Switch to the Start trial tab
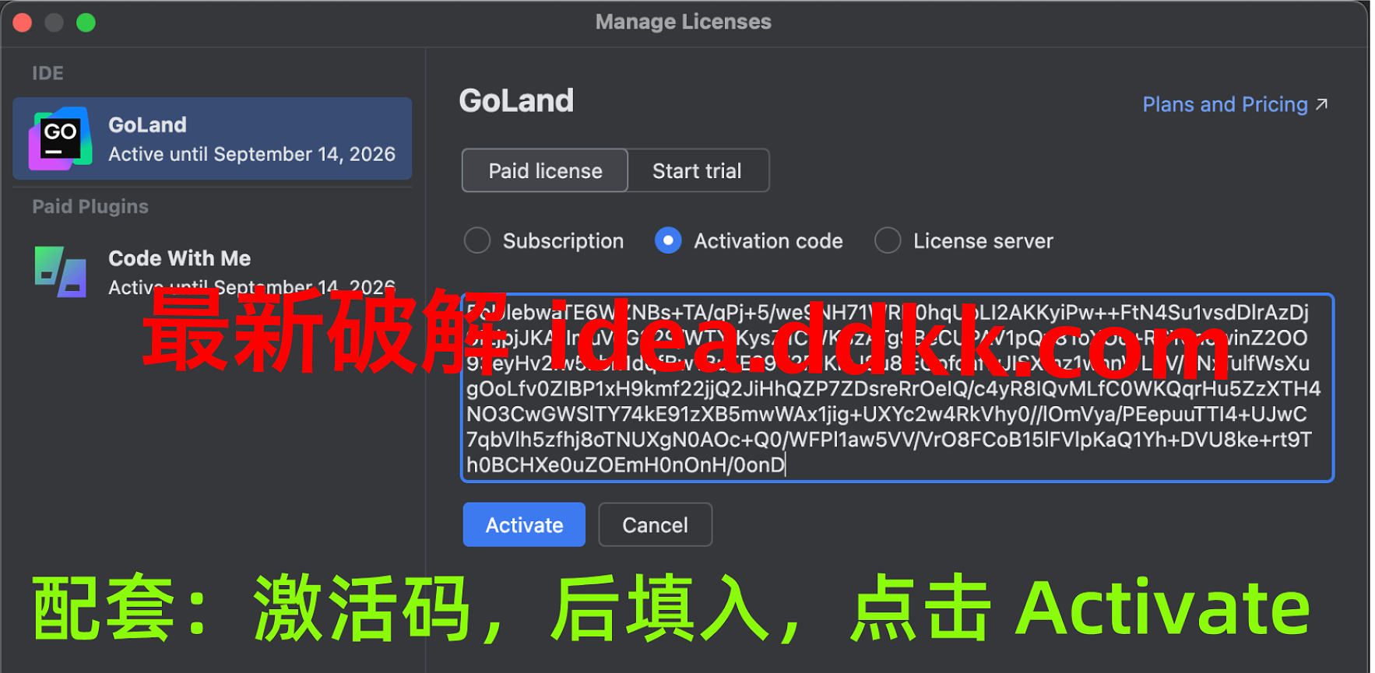The image size is (1375, 673). pos(698,170)
